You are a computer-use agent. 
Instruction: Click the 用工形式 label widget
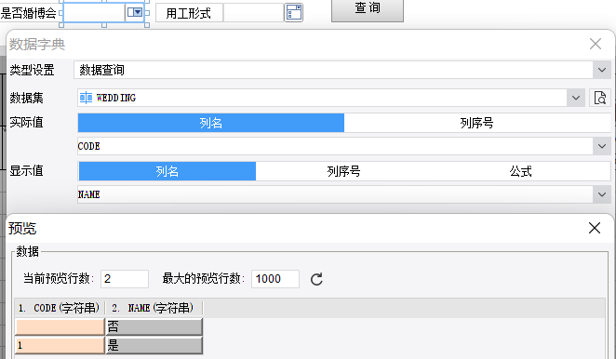pyautogui.click(x=189, y=13)
